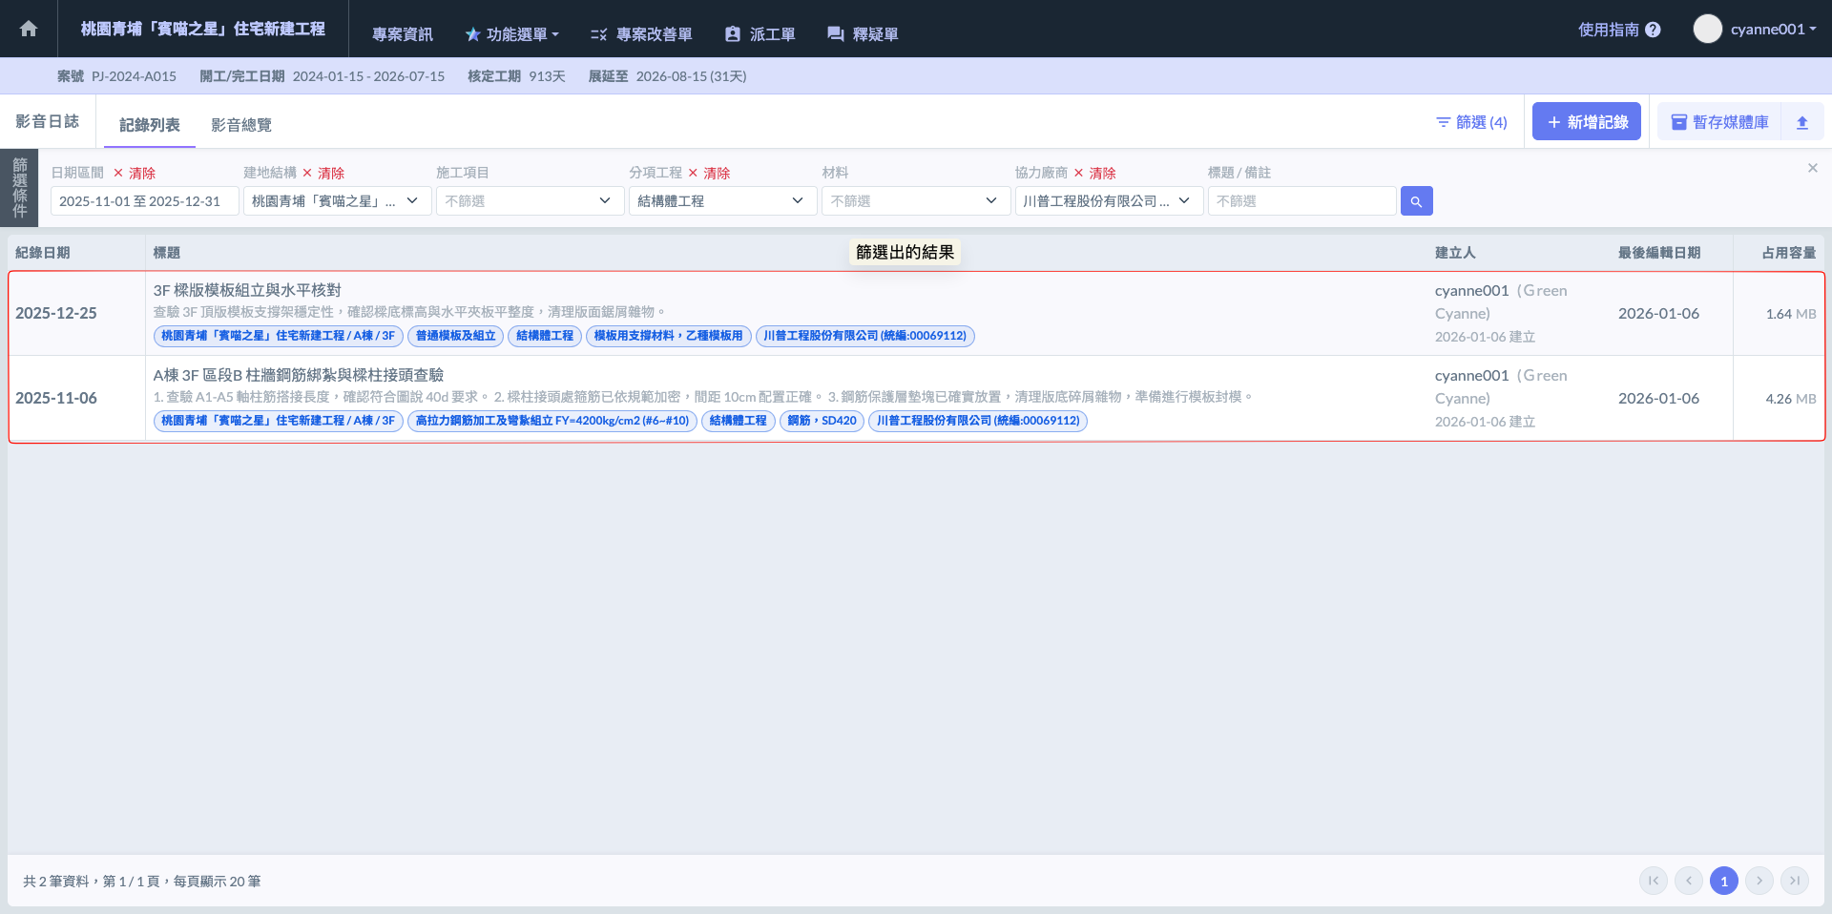Viewport: 1832px width, 914px height.
Task: Close the filter panel with X icon
Action: coord(1812,169)
